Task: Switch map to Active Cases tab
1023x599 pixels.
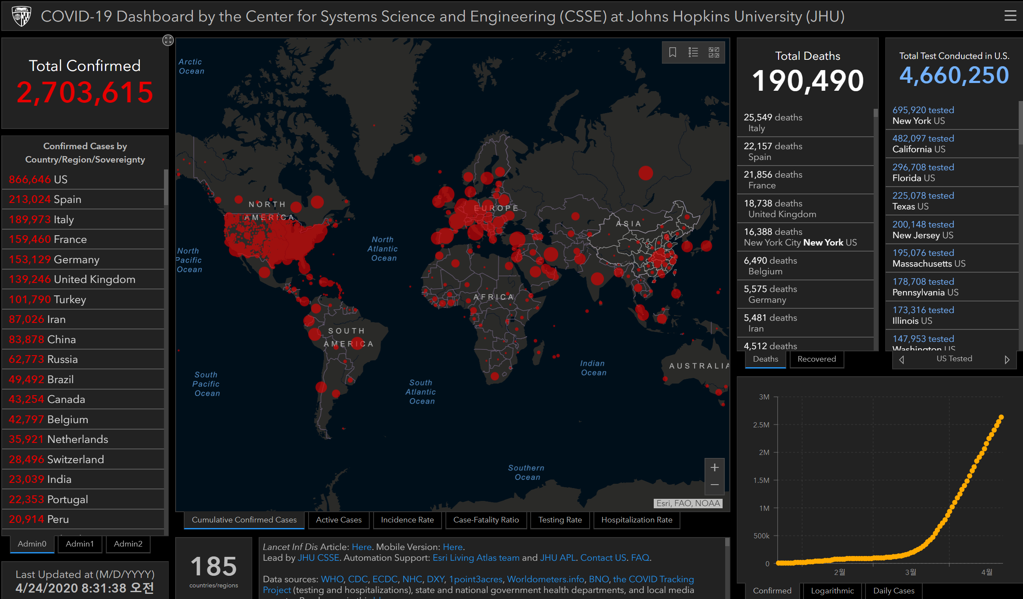Action: 339,520
